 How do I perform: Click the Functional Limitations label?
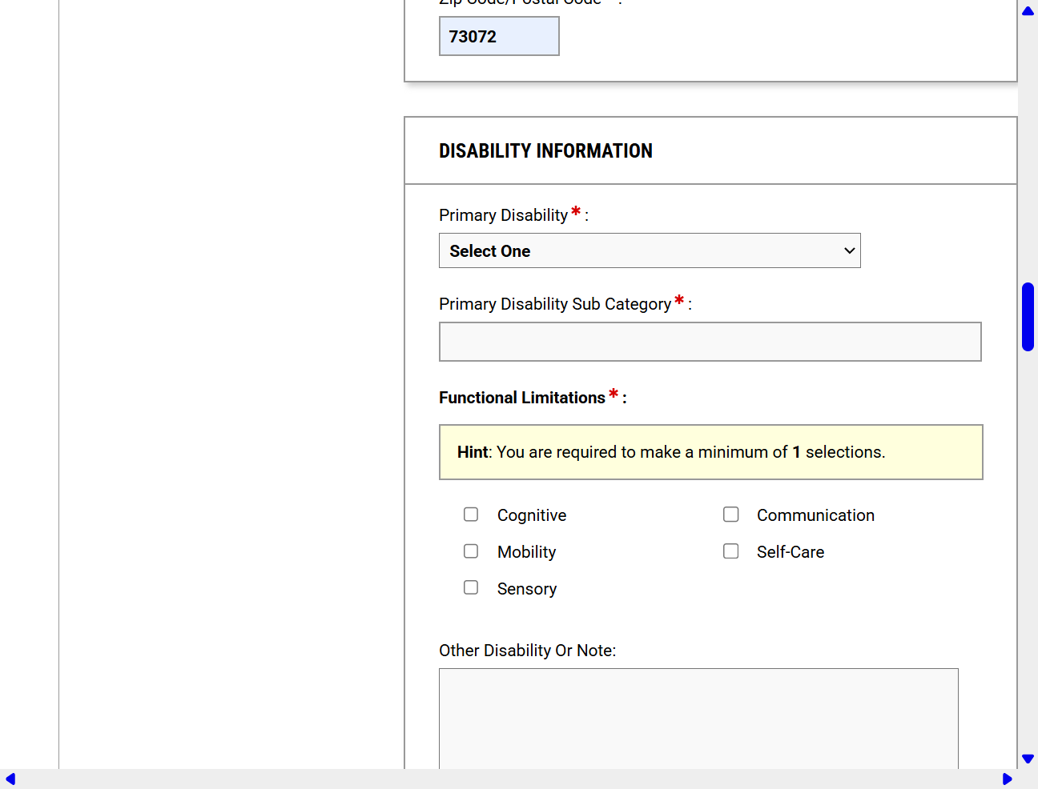tap(533, 397)
